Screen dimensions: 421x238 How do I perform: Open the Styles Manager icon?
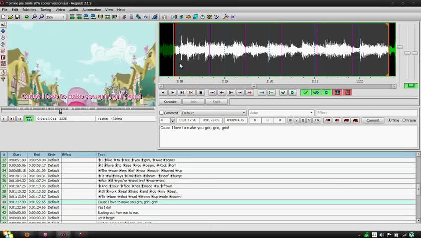pyautogui.click(x=124, y=17)
